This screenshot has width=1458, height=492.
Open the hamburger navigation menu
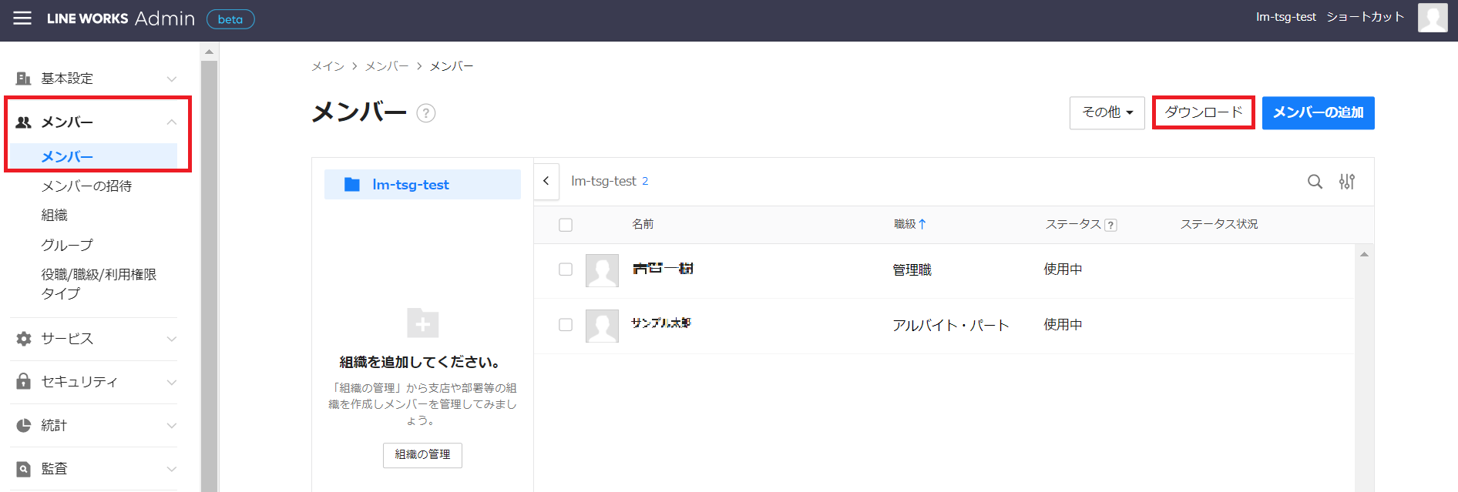pyautogui.click(x=22, y=18)
